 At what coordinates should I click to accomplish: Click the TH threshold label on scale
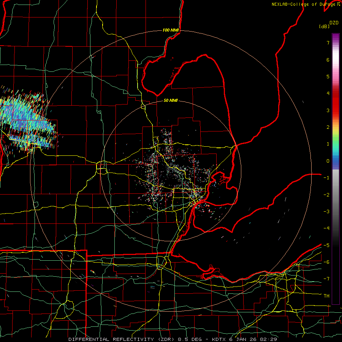pos(326,296)
